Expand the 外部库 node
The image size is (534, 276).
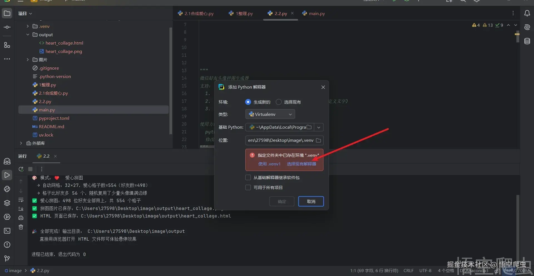pos(21,143)
